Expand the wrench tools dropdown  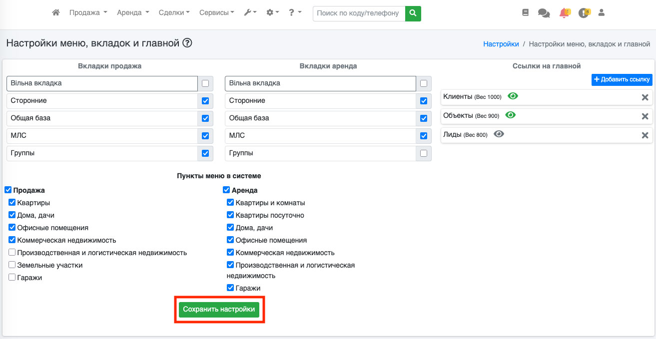(250, 13)
